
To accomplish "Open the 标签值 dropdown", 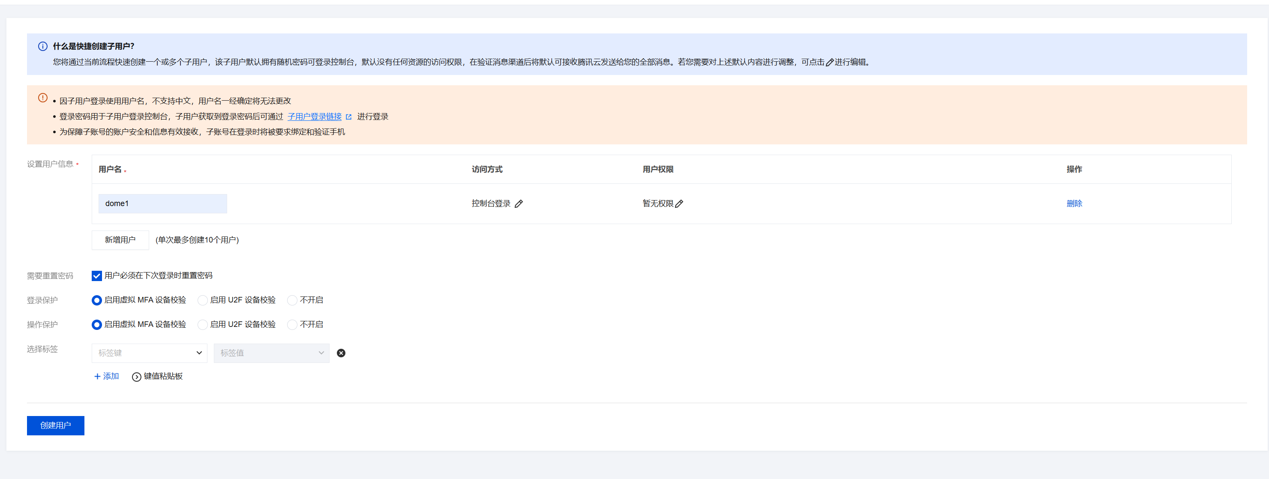I will (x=271, y=353).
